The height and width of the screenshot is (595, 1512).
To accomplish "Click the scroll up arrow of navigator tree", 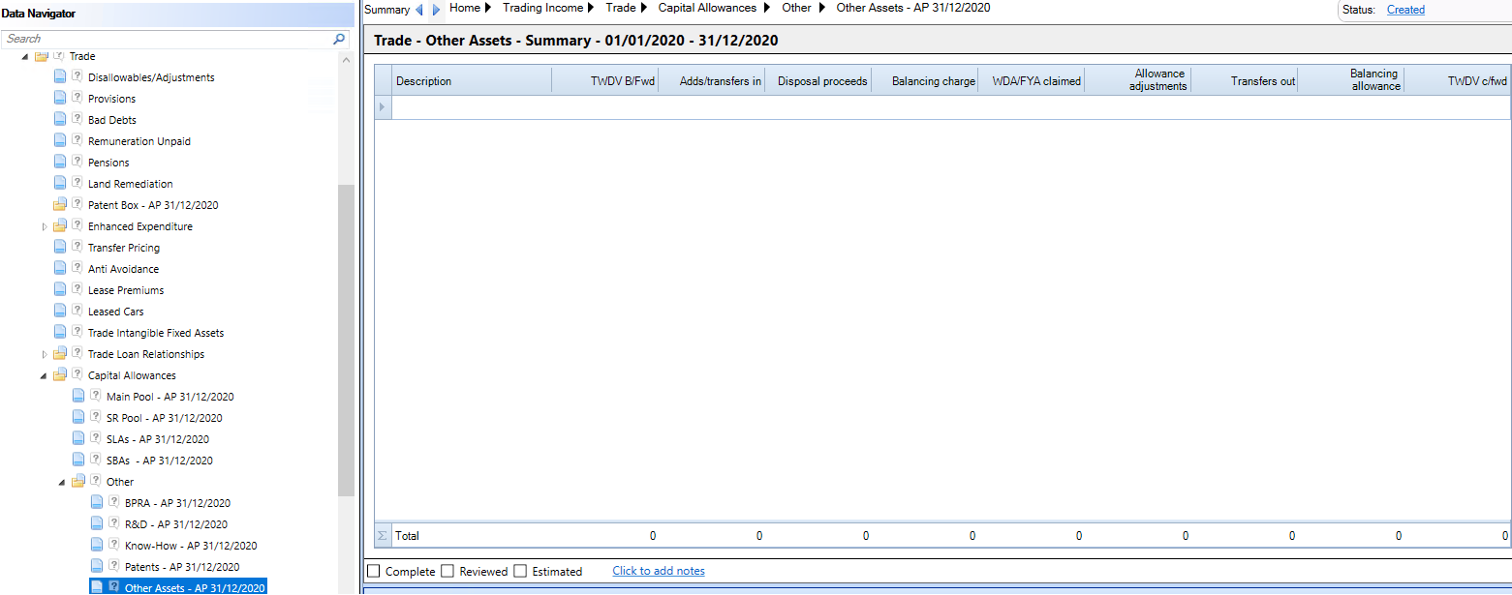I will (x=346, y=59).
